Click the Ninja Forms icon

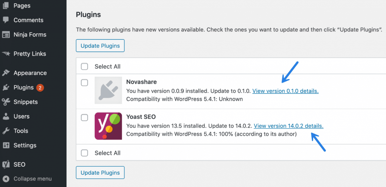tap(6, 35)
